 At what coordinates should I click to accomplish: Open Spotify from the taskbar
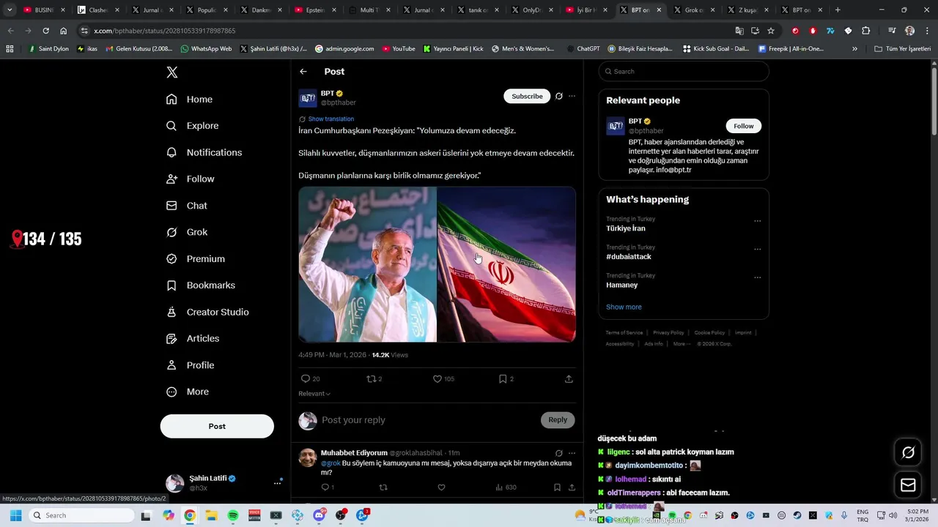(x=233, y=515)
